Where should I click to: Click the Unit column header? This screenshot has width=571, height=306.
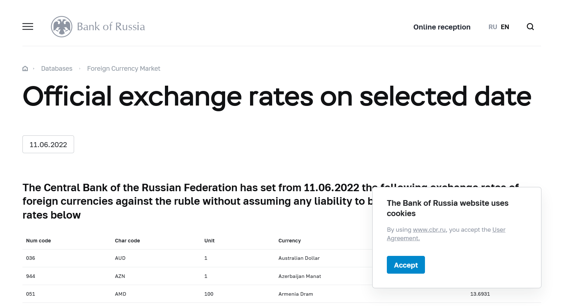pyautogui.click(x=209, y=241)
